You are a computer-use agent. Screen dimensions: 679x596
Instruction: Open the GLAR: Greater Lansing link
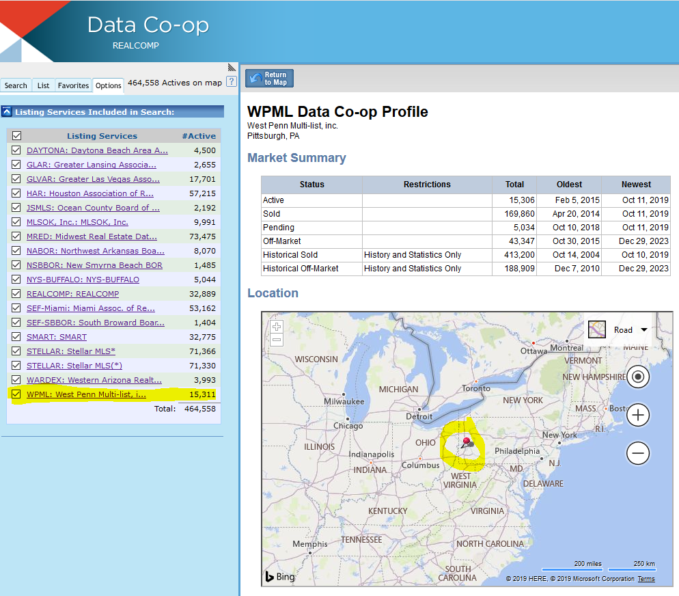[92, 165]
